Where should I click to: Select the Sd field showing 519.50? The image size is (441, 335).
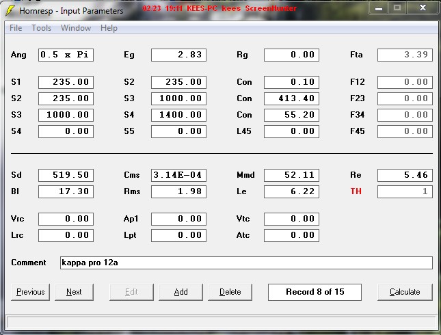coord(66,175)
